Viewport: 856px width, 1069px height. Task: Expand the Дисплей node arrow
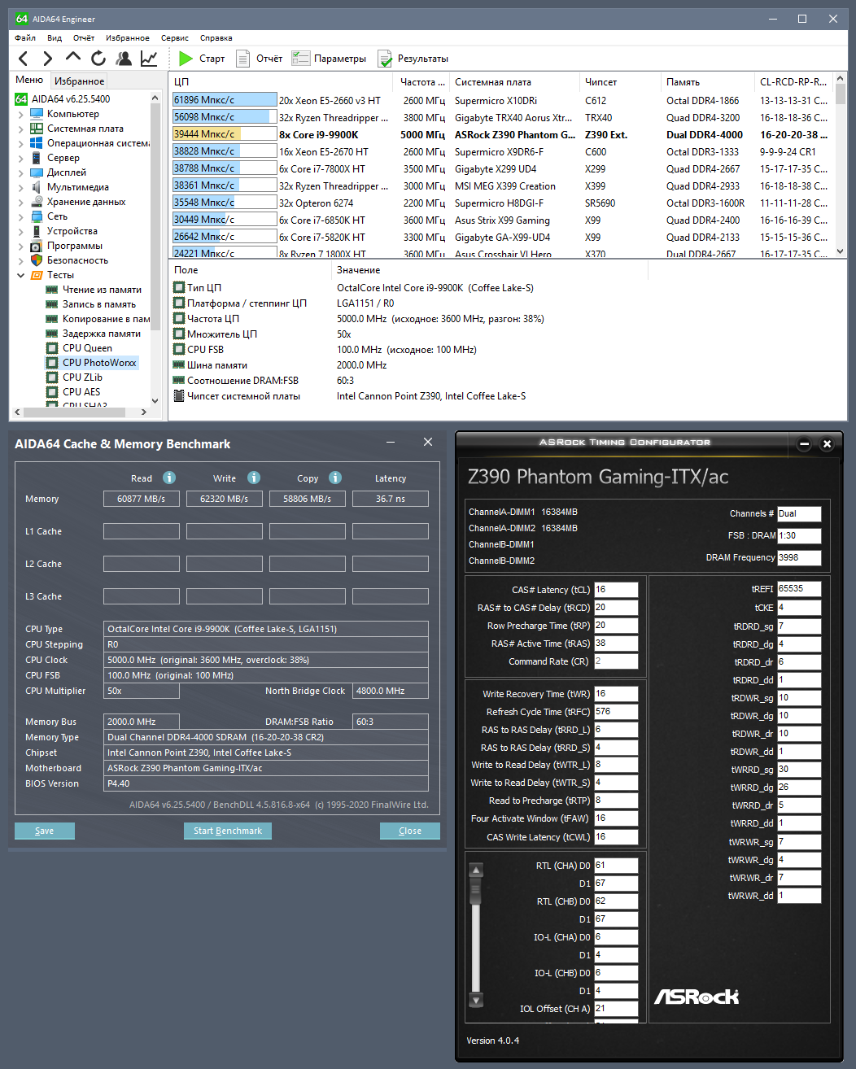(20, 172)
